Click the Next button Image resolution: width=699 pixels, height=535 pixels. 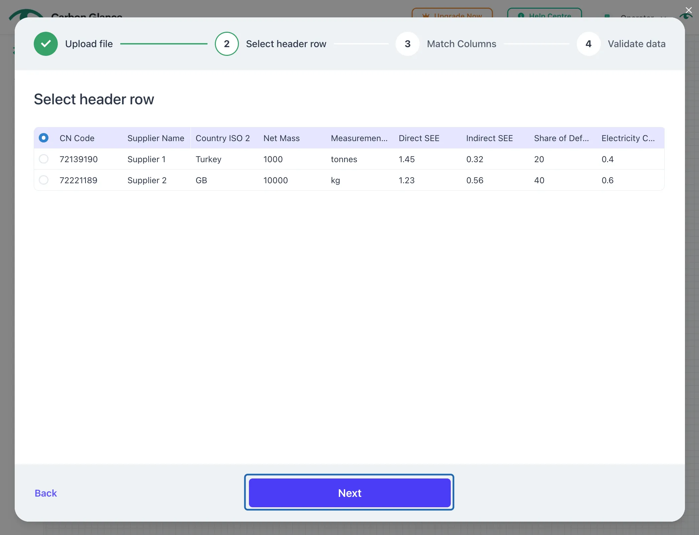click(x=349, y=493)
